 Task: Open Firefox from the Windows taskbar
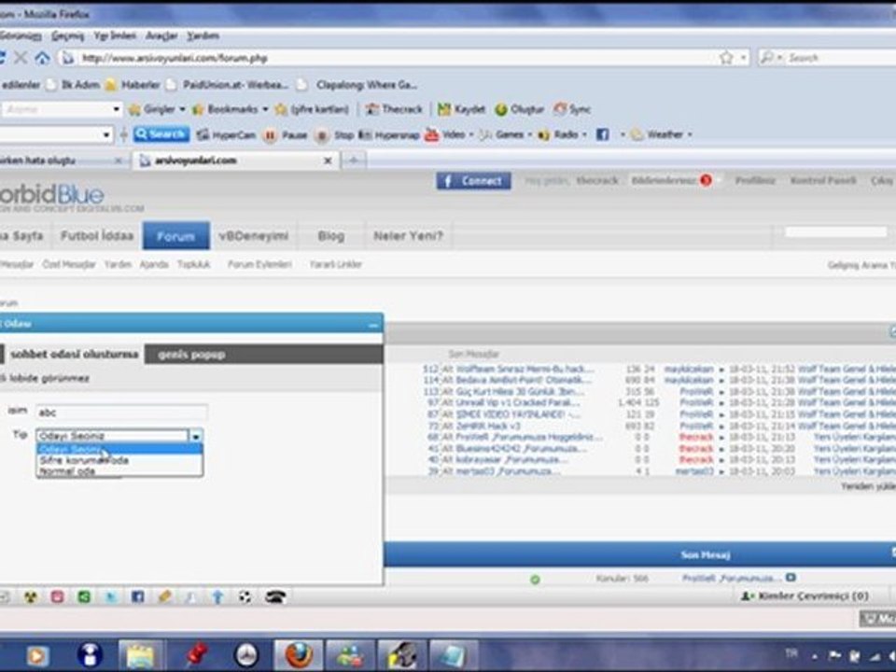click(300, 655)
